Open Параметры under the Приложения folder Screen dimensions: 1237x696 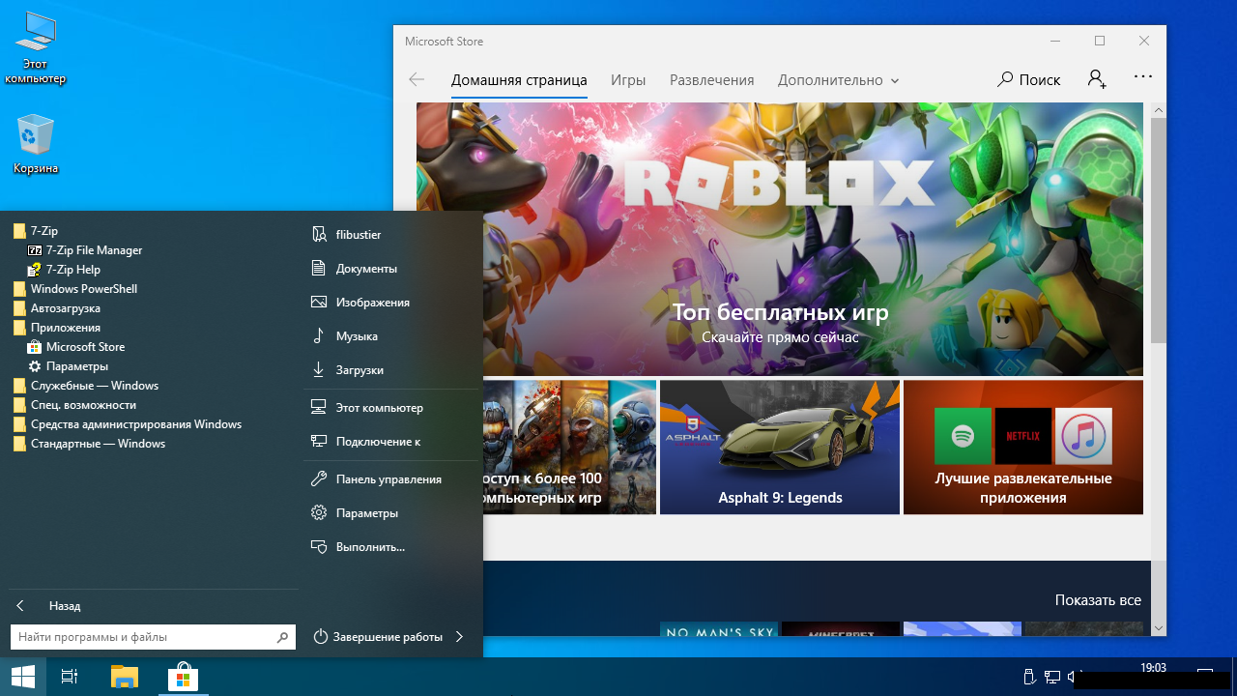(x=68, y=366)
